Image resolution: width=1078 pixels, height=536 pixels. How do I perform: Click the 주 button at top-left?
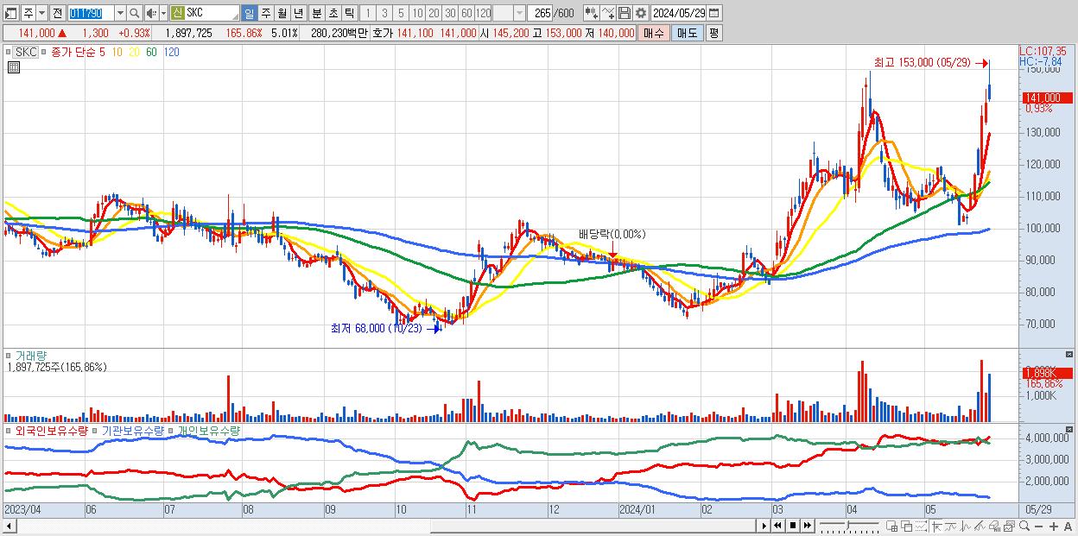coord(28,13)
